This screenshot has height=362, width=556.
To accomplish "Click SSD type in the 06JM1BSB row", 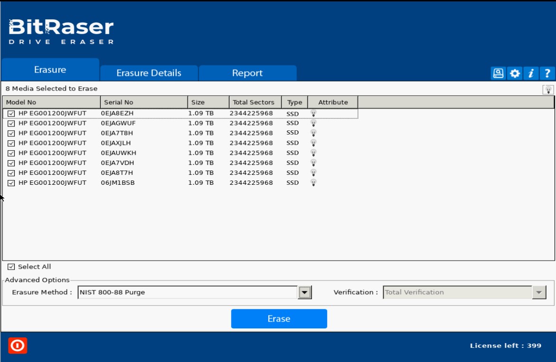I will coord(292,183).
